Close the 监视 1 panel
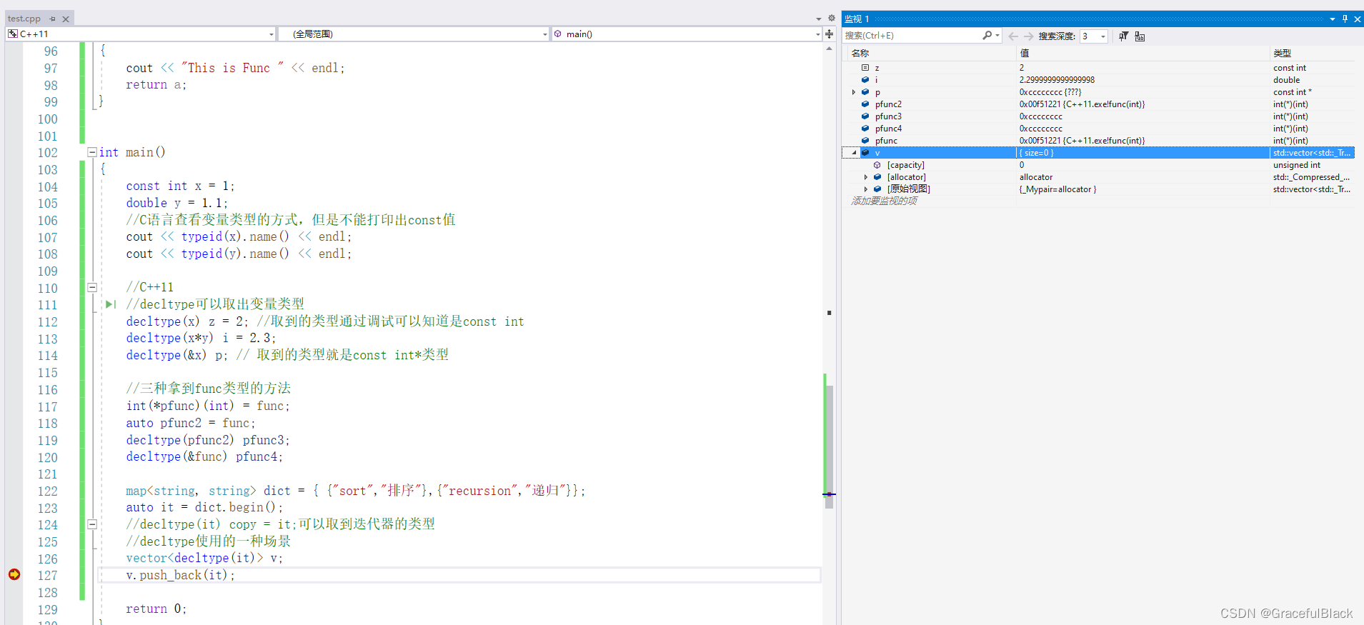The height and width of the screenshot is (625, 1364). point(1357,19)
